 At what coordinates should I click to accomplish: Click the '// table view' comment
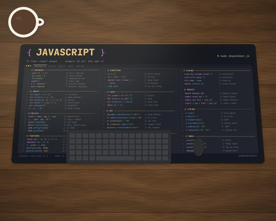[x=229, y=144]
